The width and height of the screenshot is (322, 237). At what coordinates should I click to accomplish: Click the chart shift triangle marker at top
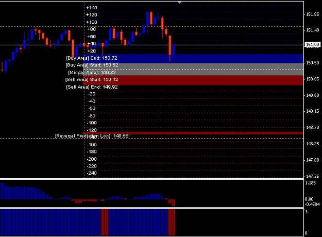click(x=180, y=3)
